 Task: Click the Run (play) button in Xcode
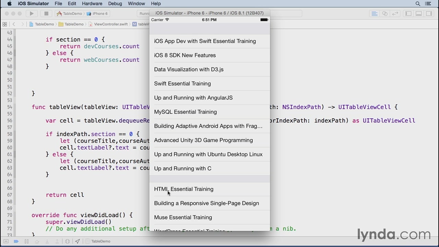tap(32, 13)
